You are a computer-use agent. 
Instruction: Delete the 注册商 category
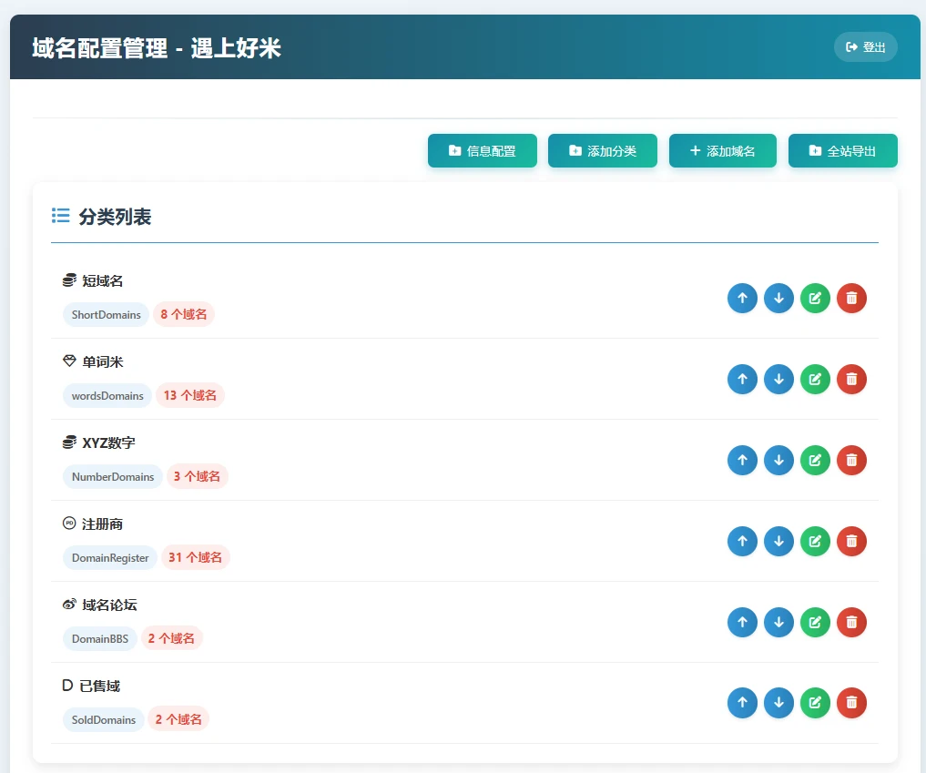[x=851, y=541]
